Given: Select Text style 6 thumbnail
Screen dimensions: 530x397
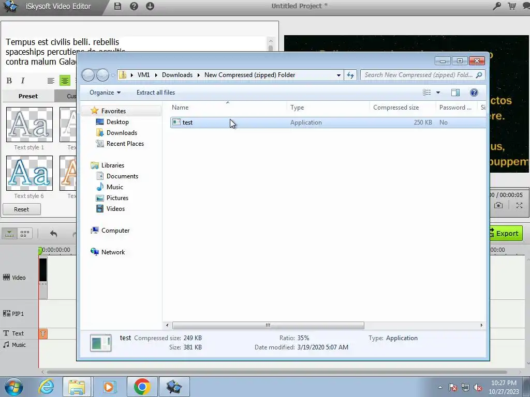Looking at the screenshot, I should pos(30,173).
